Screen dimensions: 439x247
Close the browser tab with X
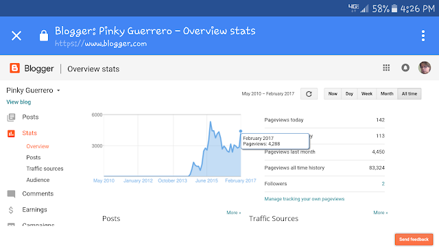(x=16, y=36)
